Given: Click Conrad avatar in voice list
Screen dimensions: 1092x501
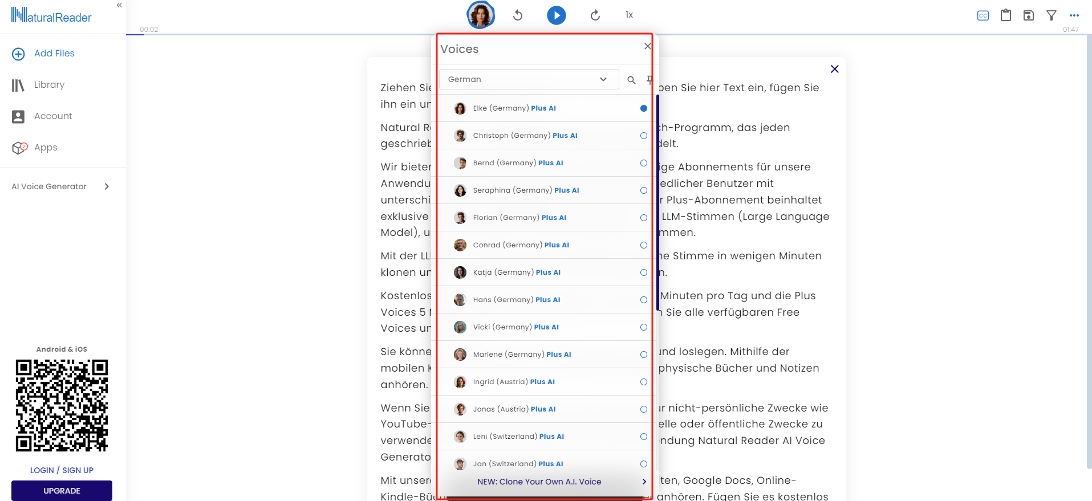Looking at the screenshot, I should 460,245.
